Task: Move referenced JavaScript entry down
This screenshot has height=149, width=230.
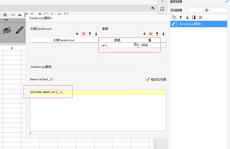Action: coord(96,34)
